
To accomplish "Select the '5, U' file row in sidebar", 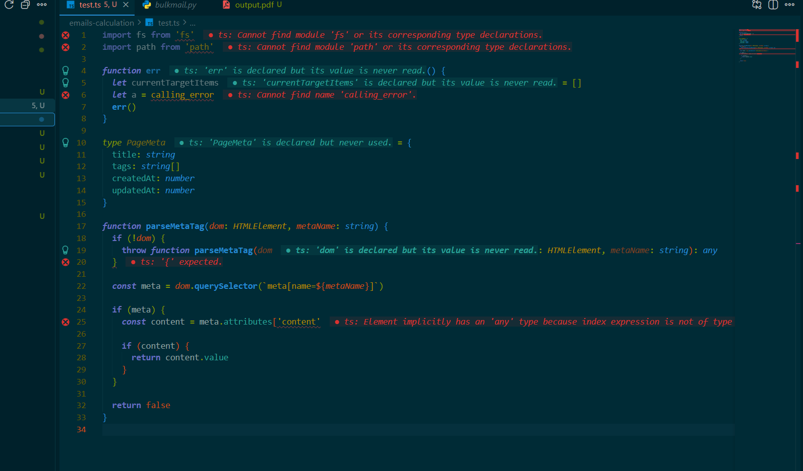I will click(x=28, y=106).
